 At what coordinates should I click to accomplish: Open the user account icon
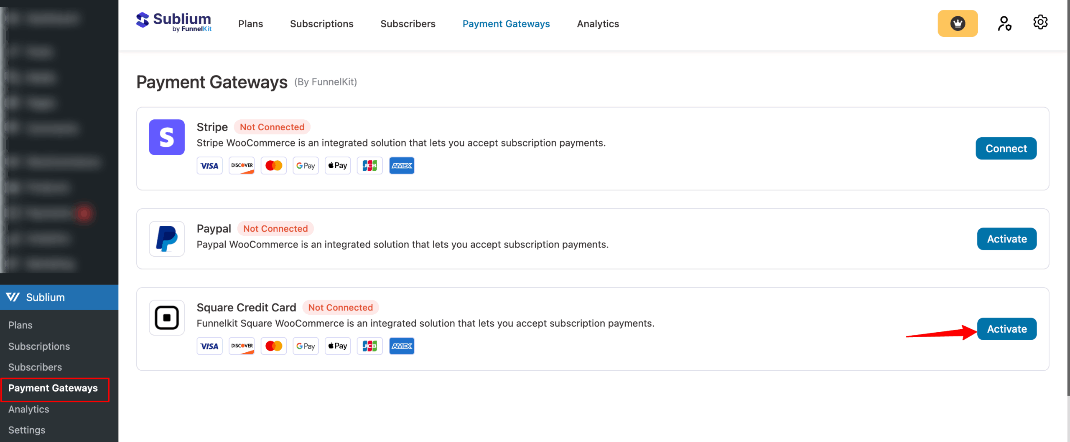[x=1004, y=23]
